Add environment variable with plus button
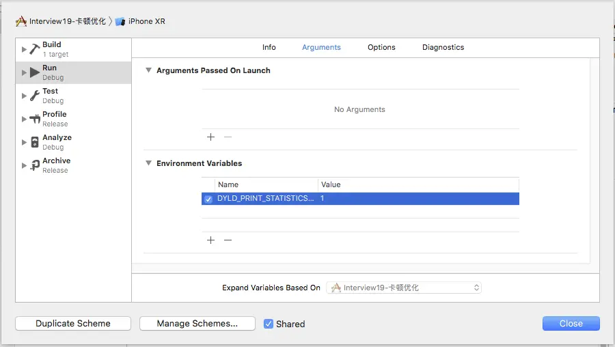615x347 pixels. point(210,240)
